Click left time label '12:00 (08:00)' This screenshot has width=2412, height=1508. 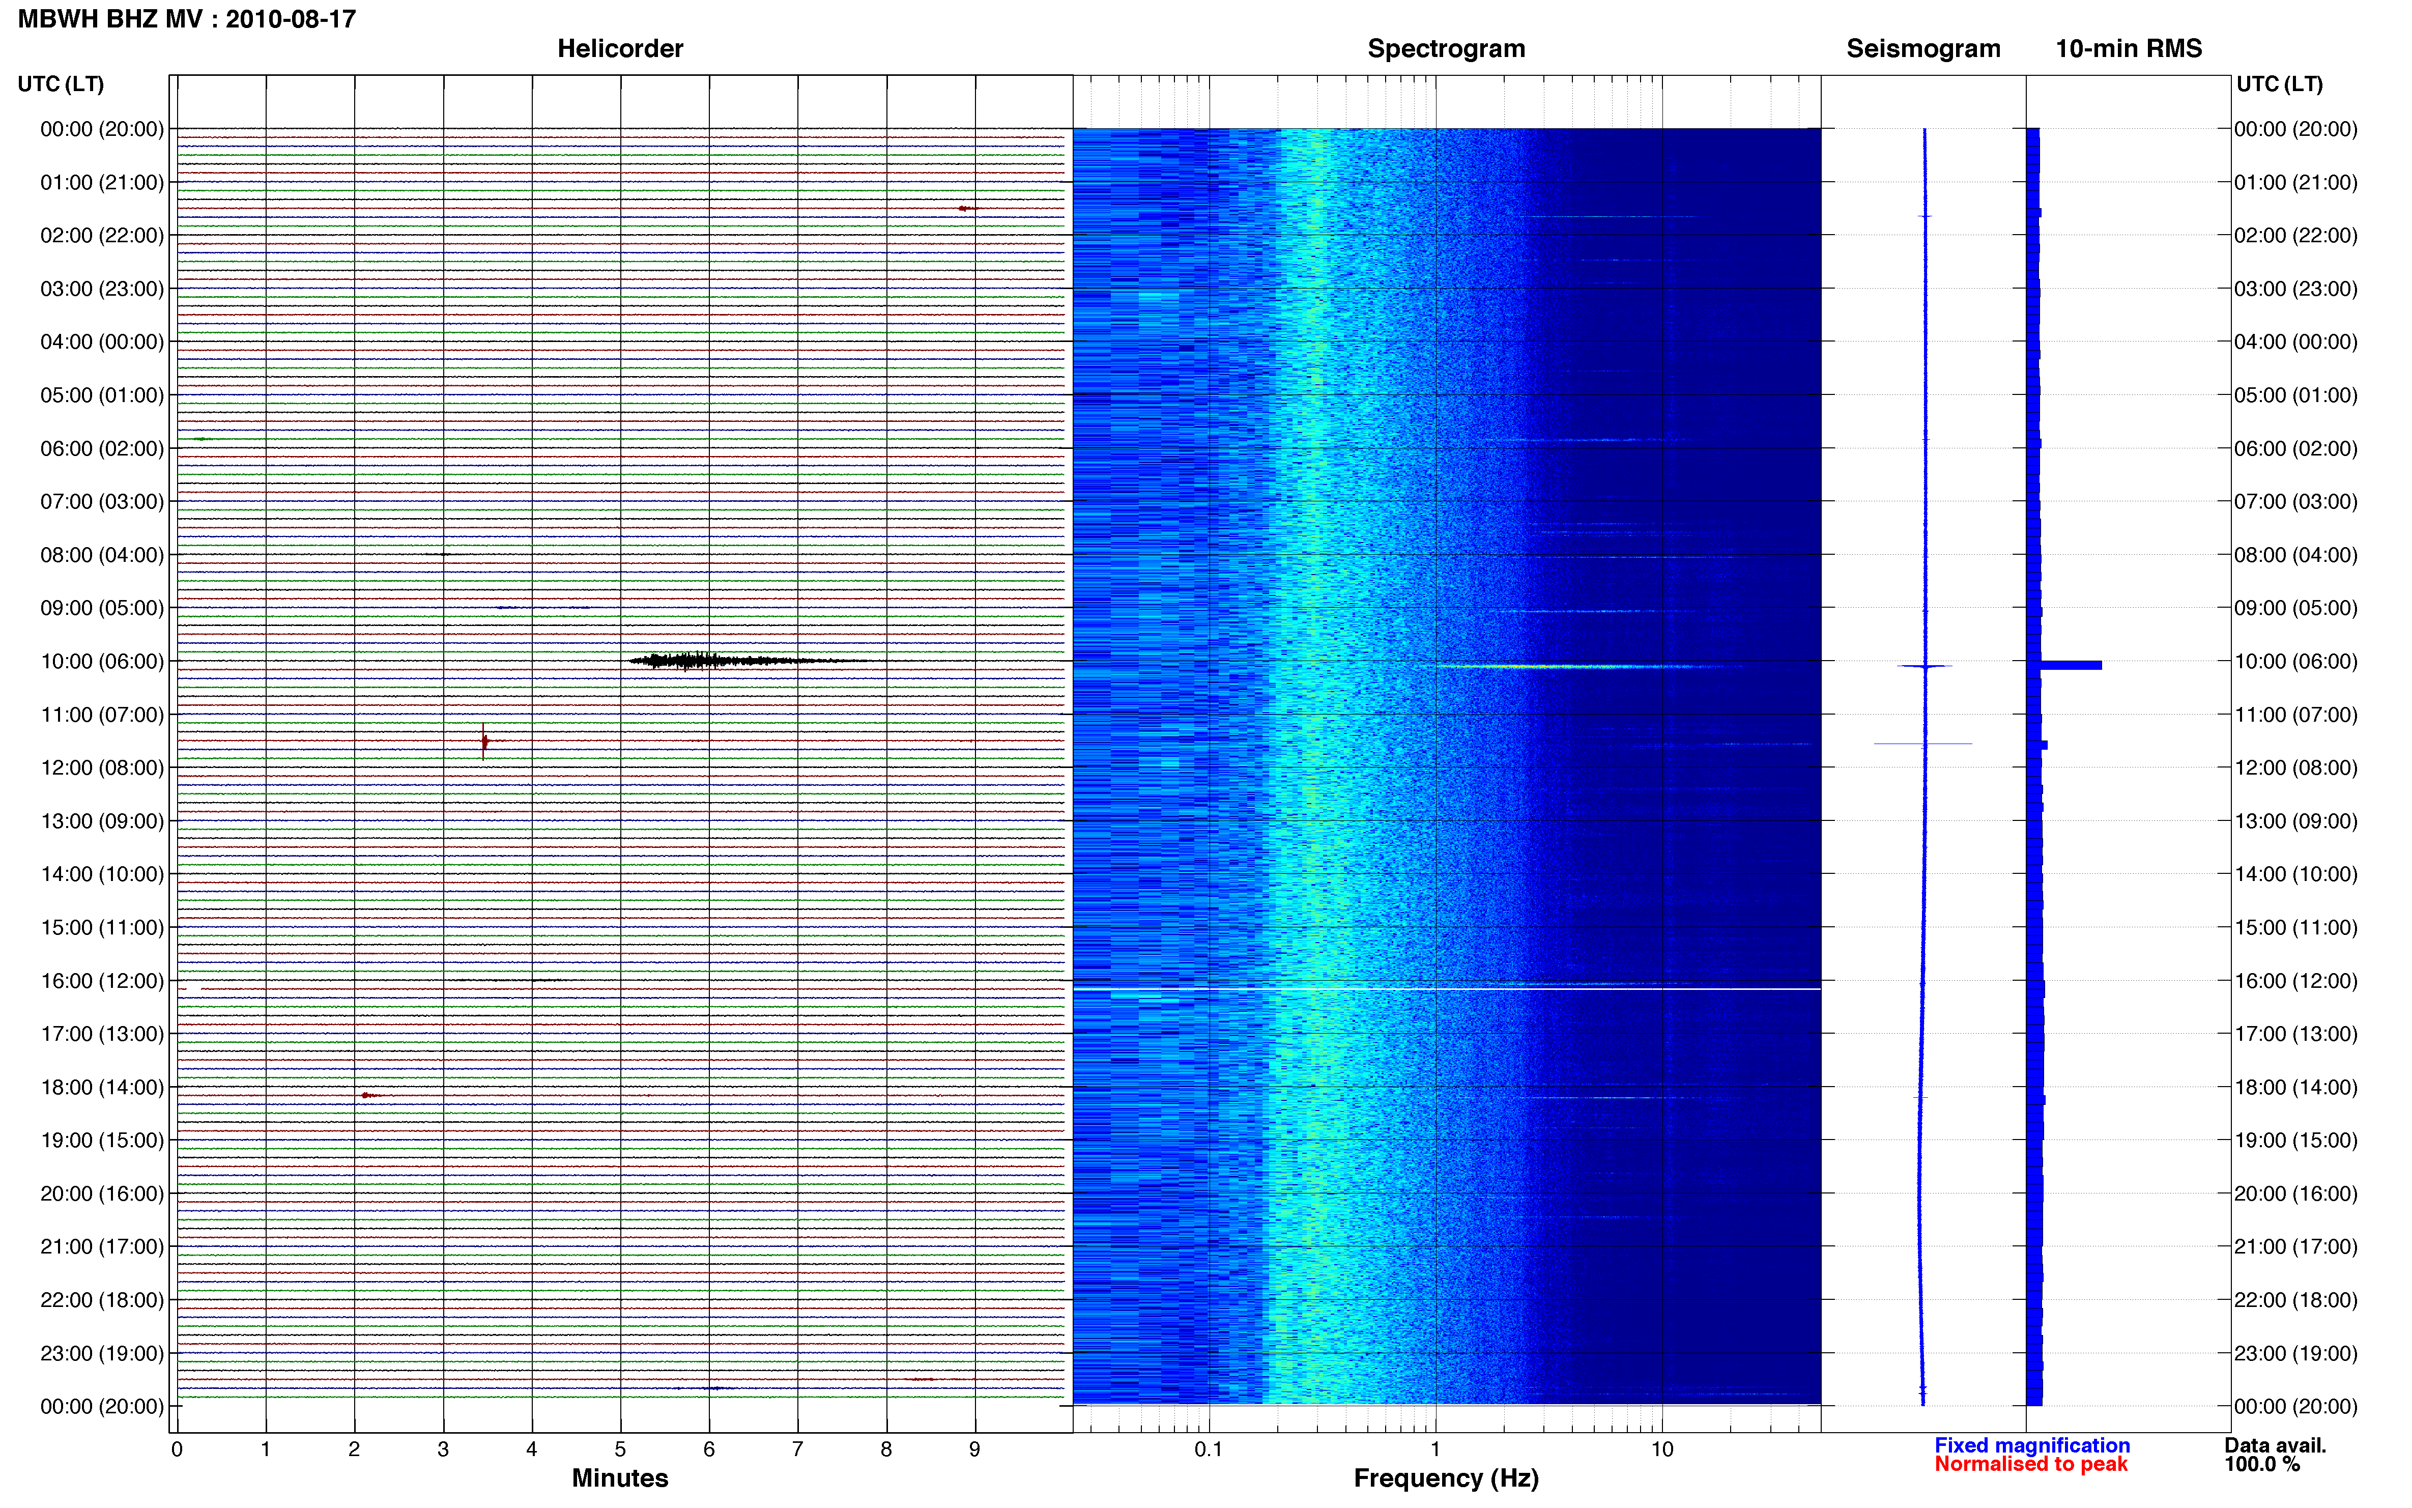pyautogui.click(x=102, y=768)
